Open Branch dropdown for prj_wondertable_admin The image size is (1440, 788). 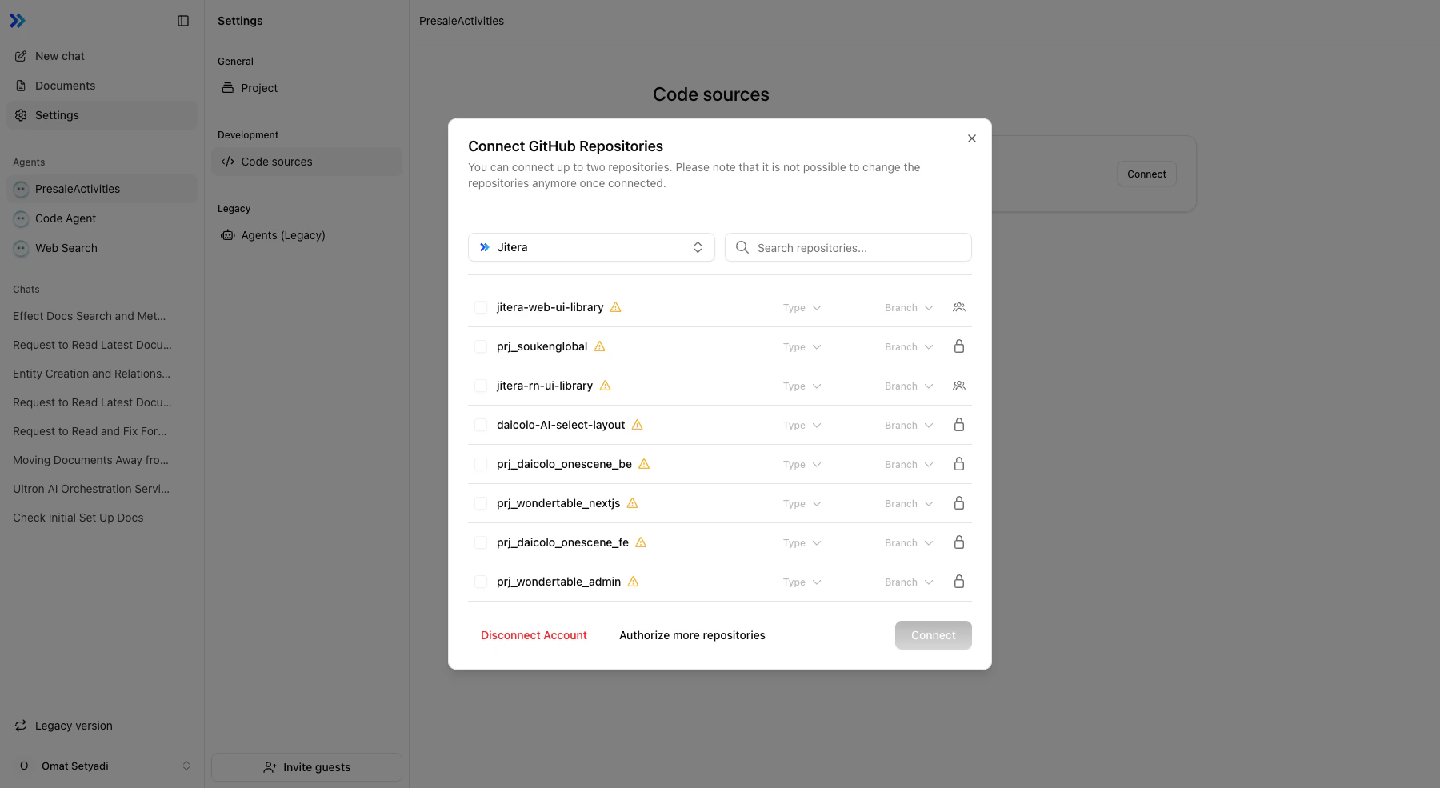coord(909,582)
